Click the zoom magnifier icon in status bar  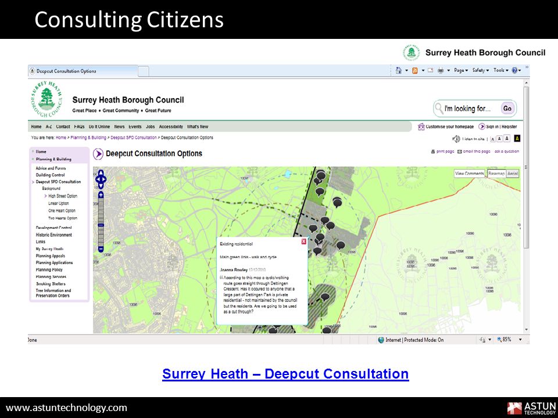click(499, 340)
